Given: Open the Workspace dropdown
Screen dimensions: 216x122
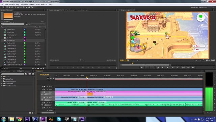Looking at the screenshot, I should click(206, 7).
